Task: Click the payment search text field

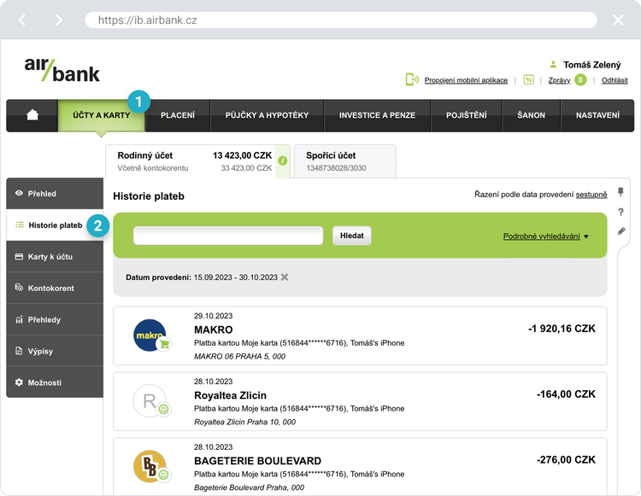Action: (x=228, y=236)
